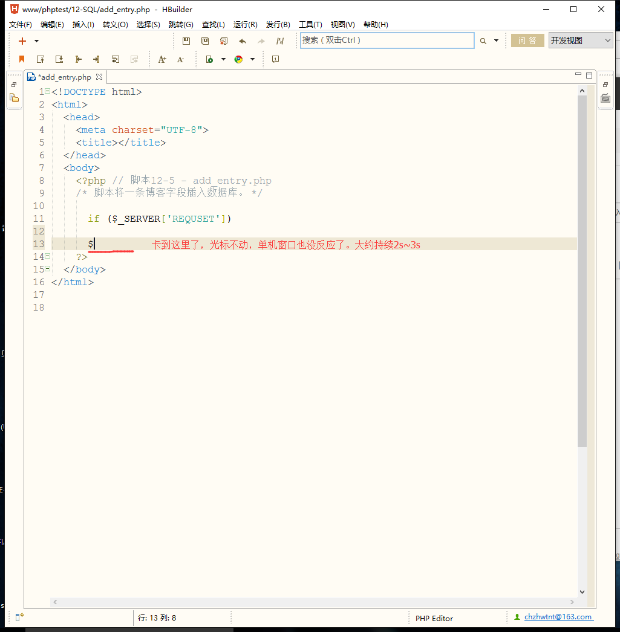Open the 工具(T) menu
Screen dimensions: 620x632
click(310, 25)
